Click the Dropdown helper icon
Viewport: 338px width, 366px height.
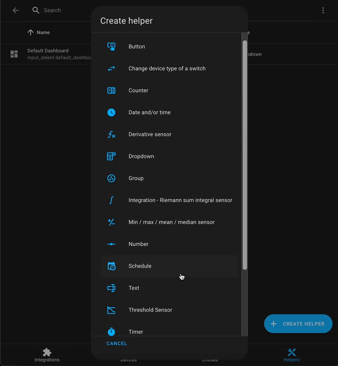coord(111,156)
